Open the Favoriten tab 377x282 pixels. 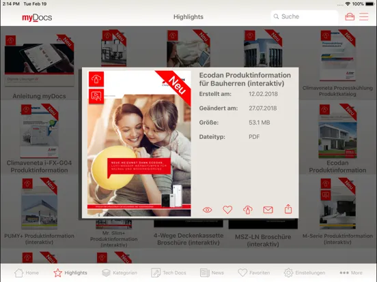[x=253, y=272]
